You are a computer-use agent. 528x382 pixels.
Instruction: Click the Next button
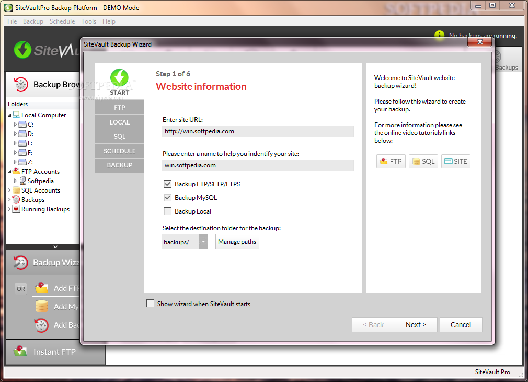(x=416, y=324)
